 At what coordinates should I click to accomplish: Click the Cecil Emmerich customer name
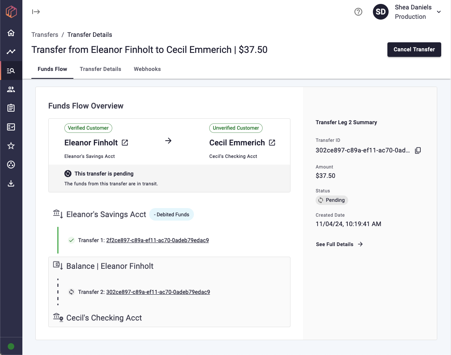pyautogui.click(x=237, y=143)
